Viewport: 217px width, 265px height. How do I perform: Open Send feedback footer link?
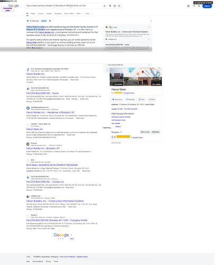pyautogui.click(x=38, y=261)
